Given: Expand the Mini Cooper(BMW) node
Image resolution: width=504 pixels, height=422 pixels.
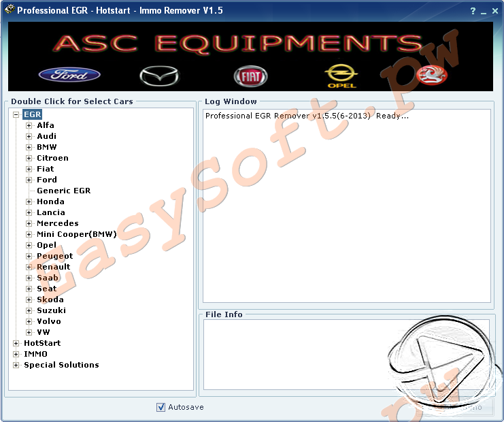Looking at the screenshot, I should (x=29, y=234).
